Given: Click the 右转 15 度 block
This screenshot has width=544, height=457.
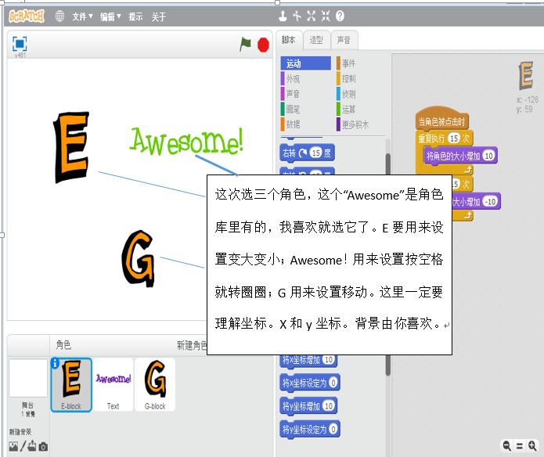Looking at the screenshot, I should (x=307, y=153).
